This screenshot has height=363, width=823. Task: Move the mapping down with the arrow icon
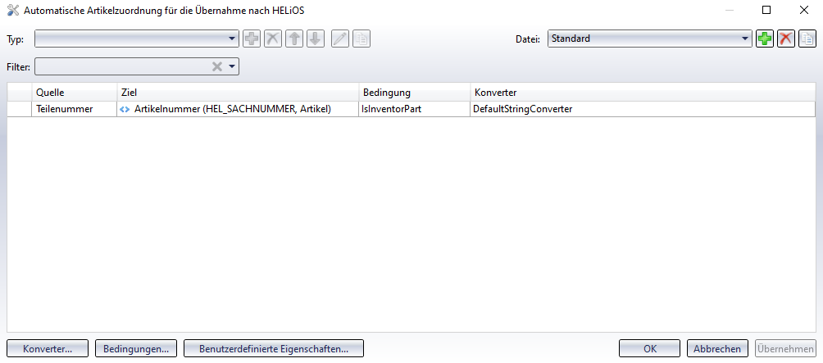pos(316,39)
